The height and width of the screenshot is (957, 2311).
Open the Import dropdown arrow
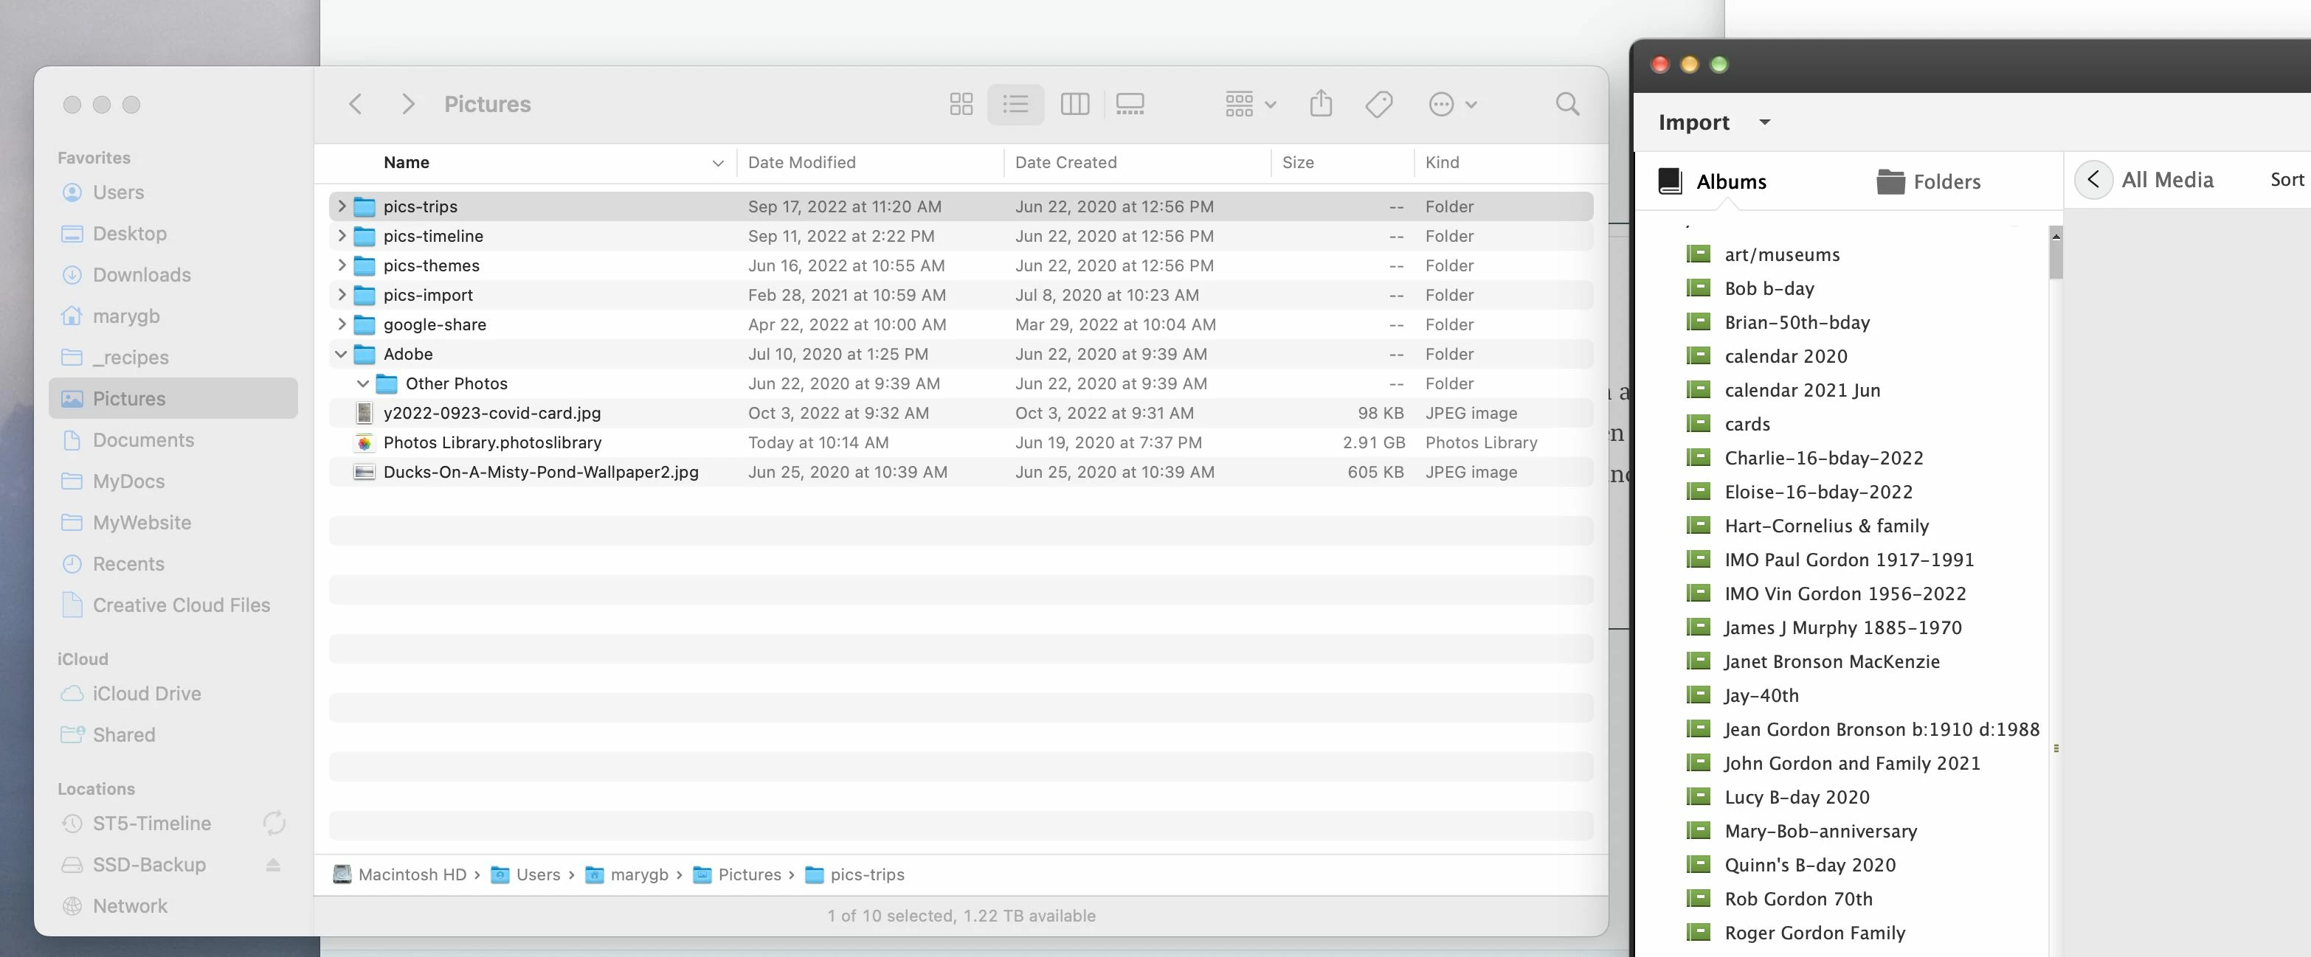[1764, 122]
